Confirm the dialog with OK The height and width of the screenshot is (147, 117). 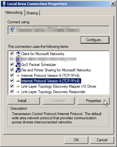pyautogui.click(x=76, y=140)
